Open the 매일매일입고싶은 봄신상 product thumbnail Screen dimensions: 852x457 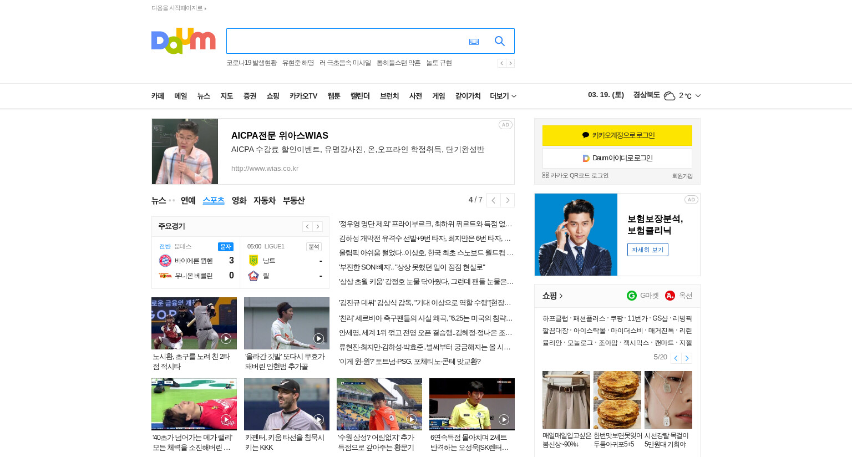click(566, 400)
